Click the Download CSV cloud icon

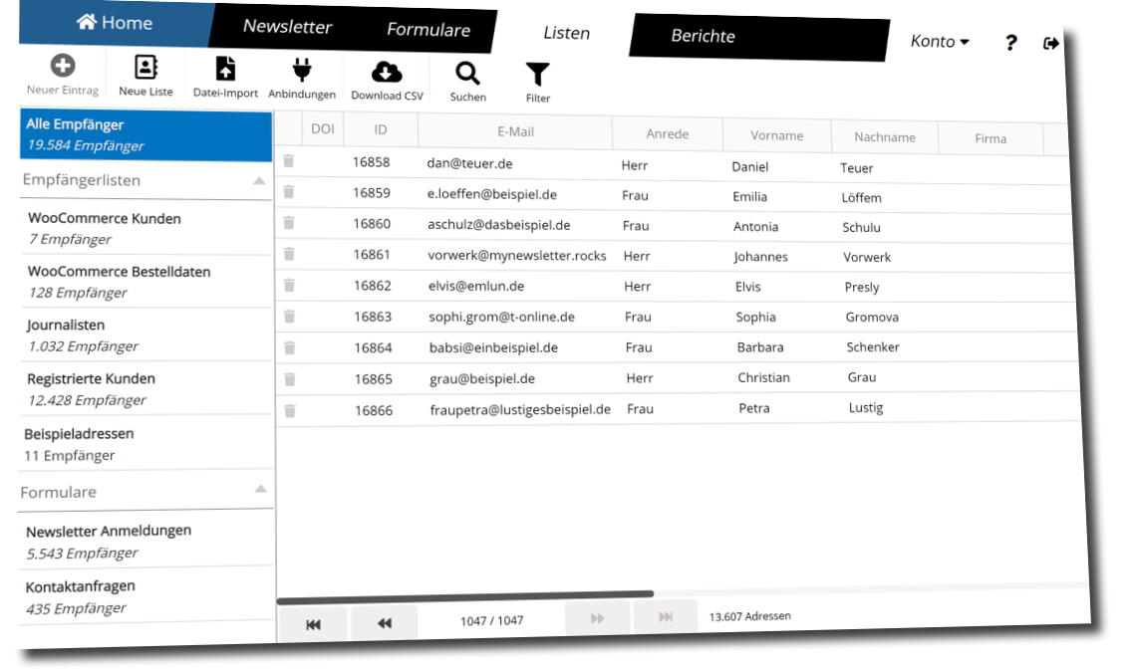[387, 72]
